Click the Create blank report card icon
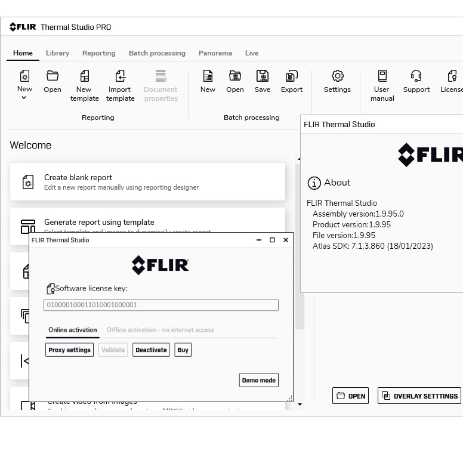Screen dimensions: 463x463 point(28,182)
